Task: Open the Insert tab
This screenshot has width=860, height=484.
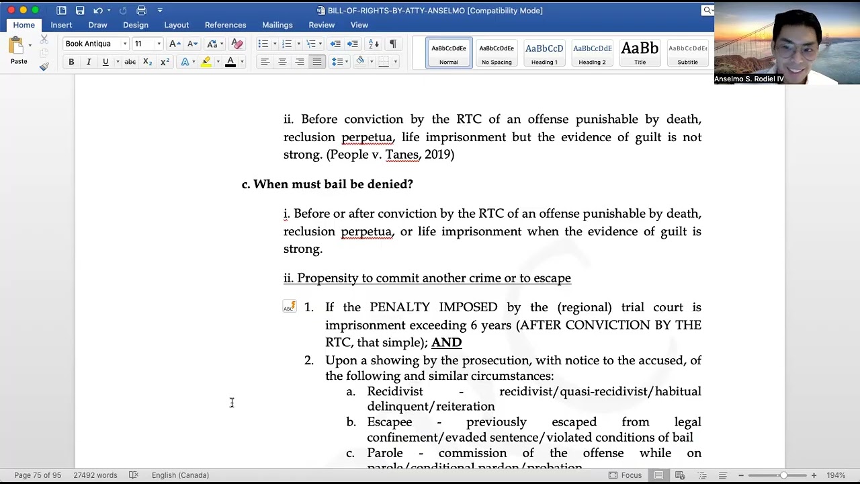Action: tap(61, 25)
